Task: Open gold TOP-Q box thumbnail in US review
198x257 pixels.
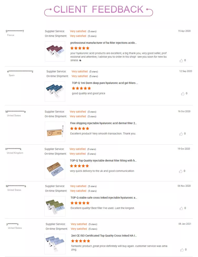Action: click(55, 132)
